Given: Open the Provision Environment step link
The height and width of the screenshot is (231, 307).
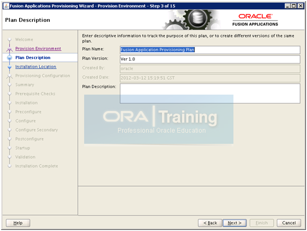Looking at the screenshot, I should click(x=38, y=49).
